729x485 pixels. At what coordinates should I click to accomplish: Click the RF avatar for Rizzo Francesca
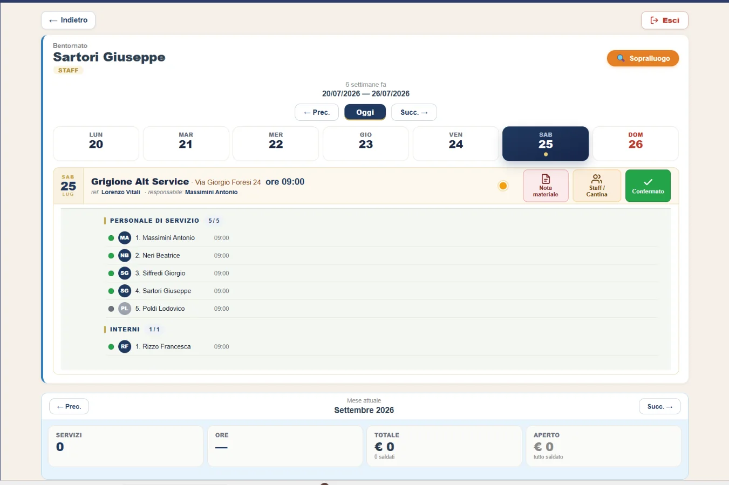coord(125,347)
